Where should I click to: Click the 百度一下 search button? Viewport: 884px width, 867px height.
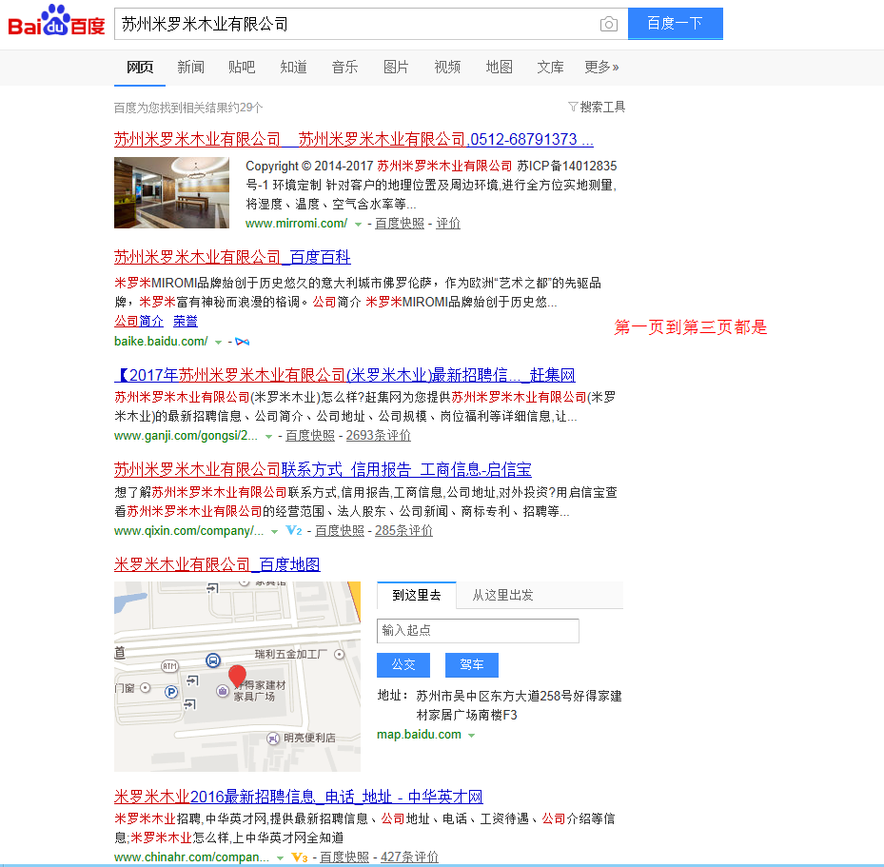[x=675, y=23]
